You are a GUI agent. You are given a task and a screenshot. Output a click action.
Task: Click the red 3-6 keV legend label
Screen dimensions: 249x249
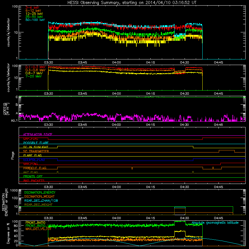32,7
